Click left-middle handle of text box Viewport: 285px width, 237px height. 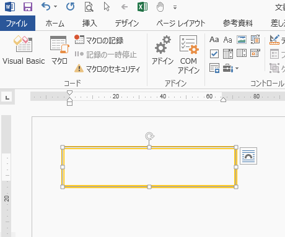(63, 167)
